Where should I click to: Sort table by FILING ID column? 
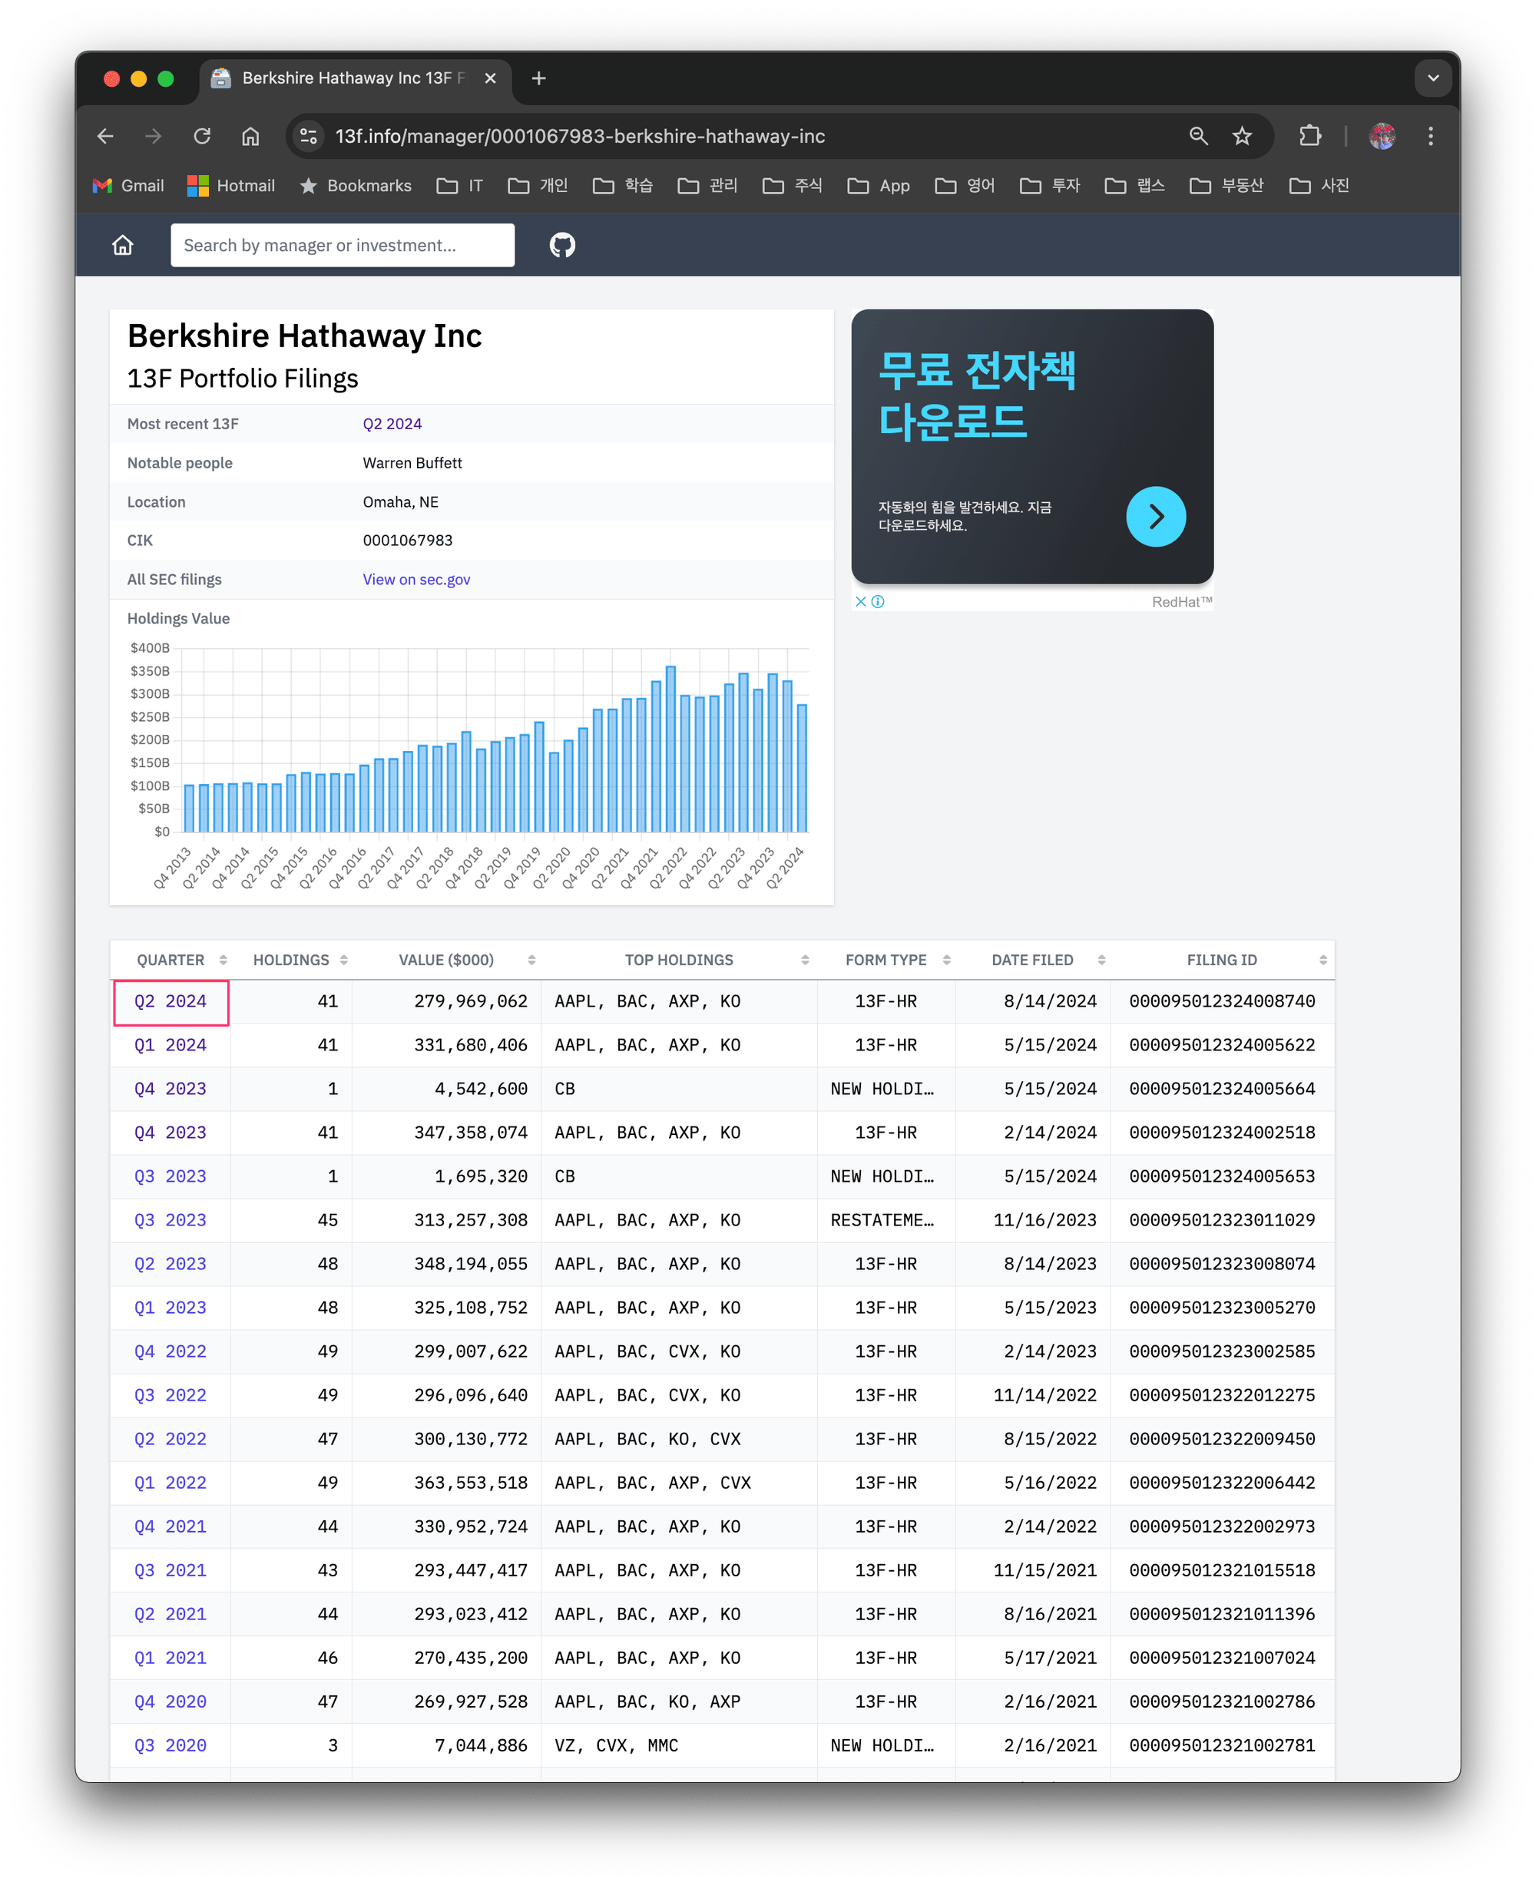[1221, 960]
